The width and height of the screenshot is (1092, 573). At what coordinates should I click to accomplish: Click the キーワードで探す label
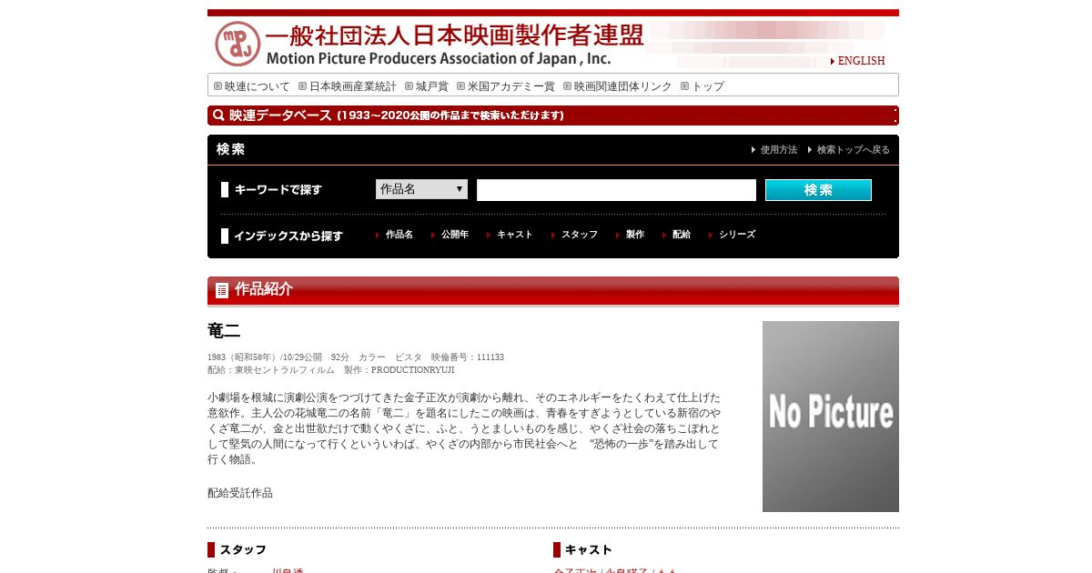278,190
